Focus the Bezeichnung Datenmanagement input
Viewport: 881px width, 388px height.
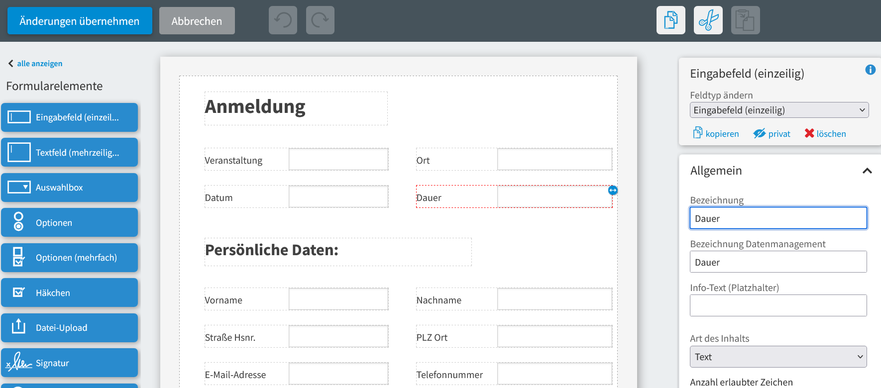778,262
